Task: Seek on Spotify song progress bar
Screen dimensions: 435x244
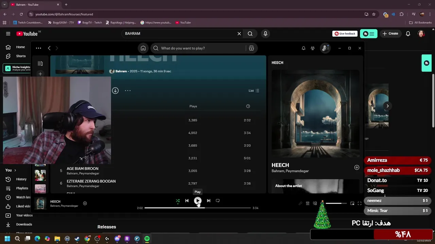Action: pos(197,208)
